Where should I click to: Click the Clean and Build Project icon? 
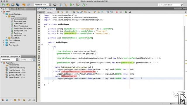[66, 5]
